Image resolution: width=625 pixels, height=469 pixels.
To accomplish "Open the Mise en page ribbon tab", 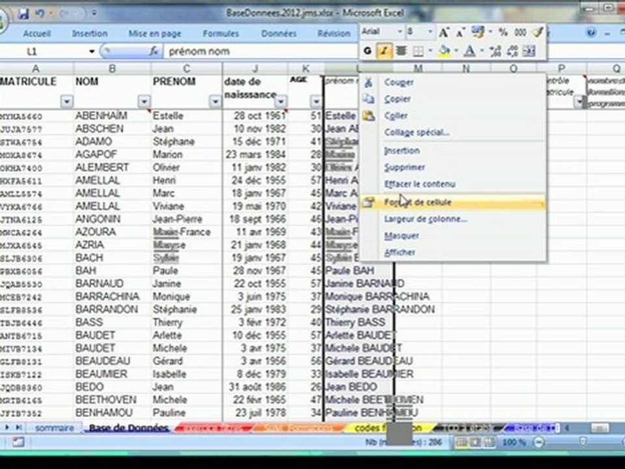I will (155, 34).
